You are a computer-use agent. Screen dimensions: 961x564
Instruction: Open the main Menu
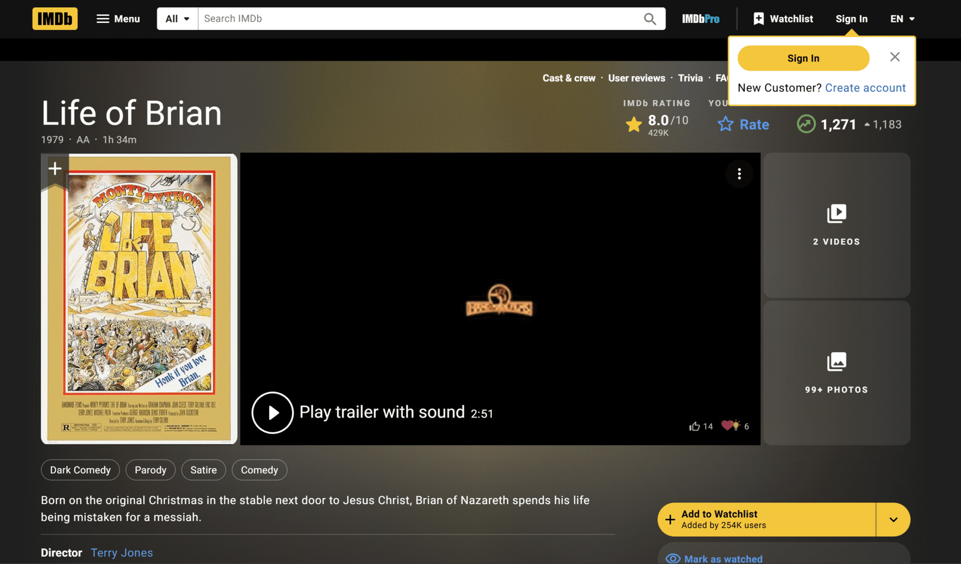click(118, 19)
